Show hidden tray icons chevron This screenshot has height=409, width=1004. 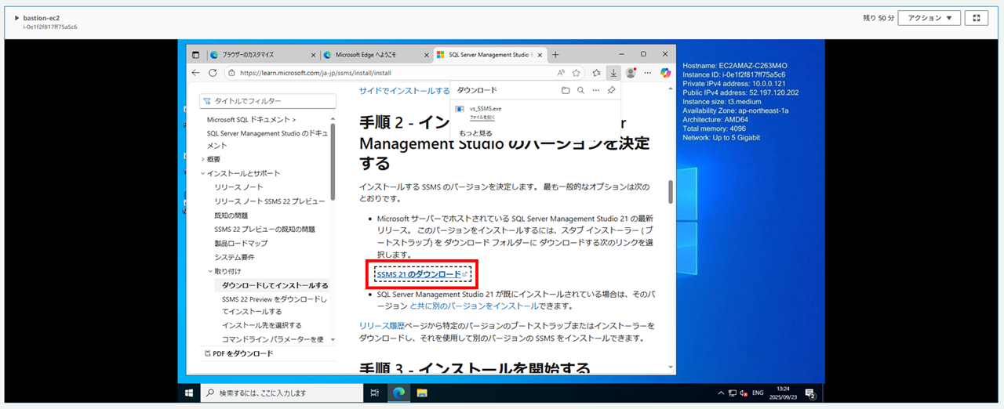click(721, 393)
